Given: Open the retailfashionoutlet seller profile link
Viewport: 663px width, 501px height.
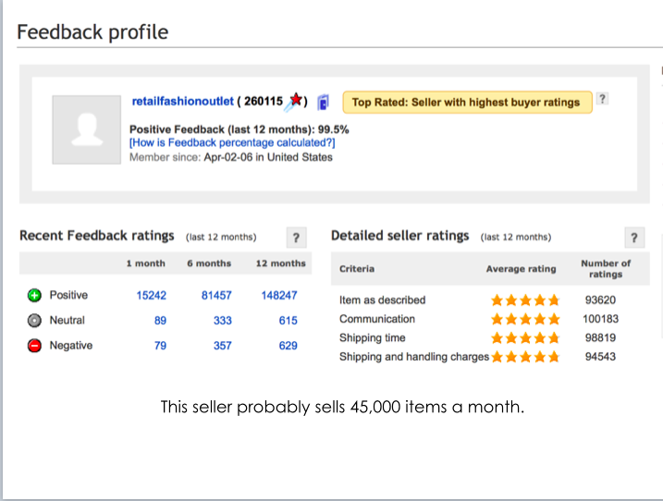Looking at the screenshot, I should (183, 102).
